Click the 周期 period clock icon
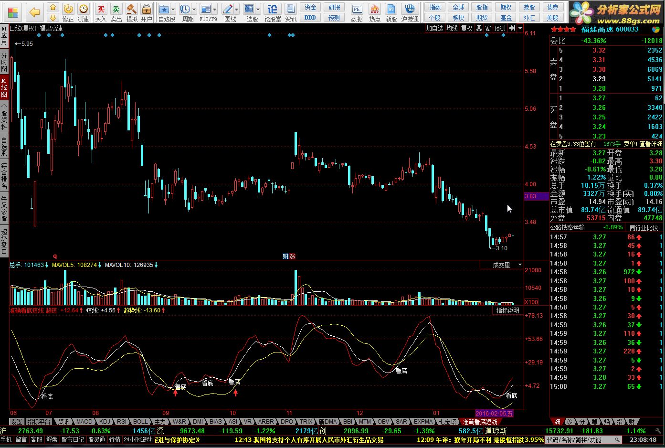This screenshot has width=665, height=448. [x=185, y=9]
